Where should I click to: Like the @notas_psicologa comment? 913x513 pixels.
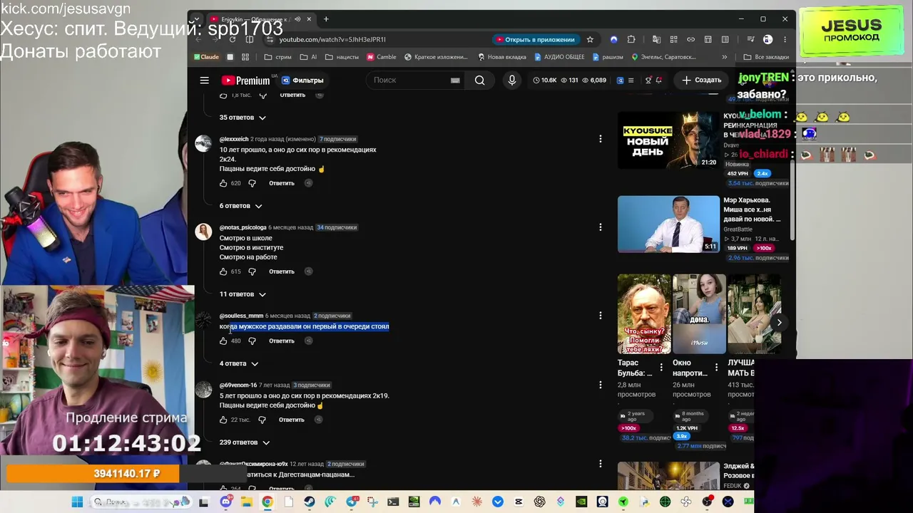(223, 271)
